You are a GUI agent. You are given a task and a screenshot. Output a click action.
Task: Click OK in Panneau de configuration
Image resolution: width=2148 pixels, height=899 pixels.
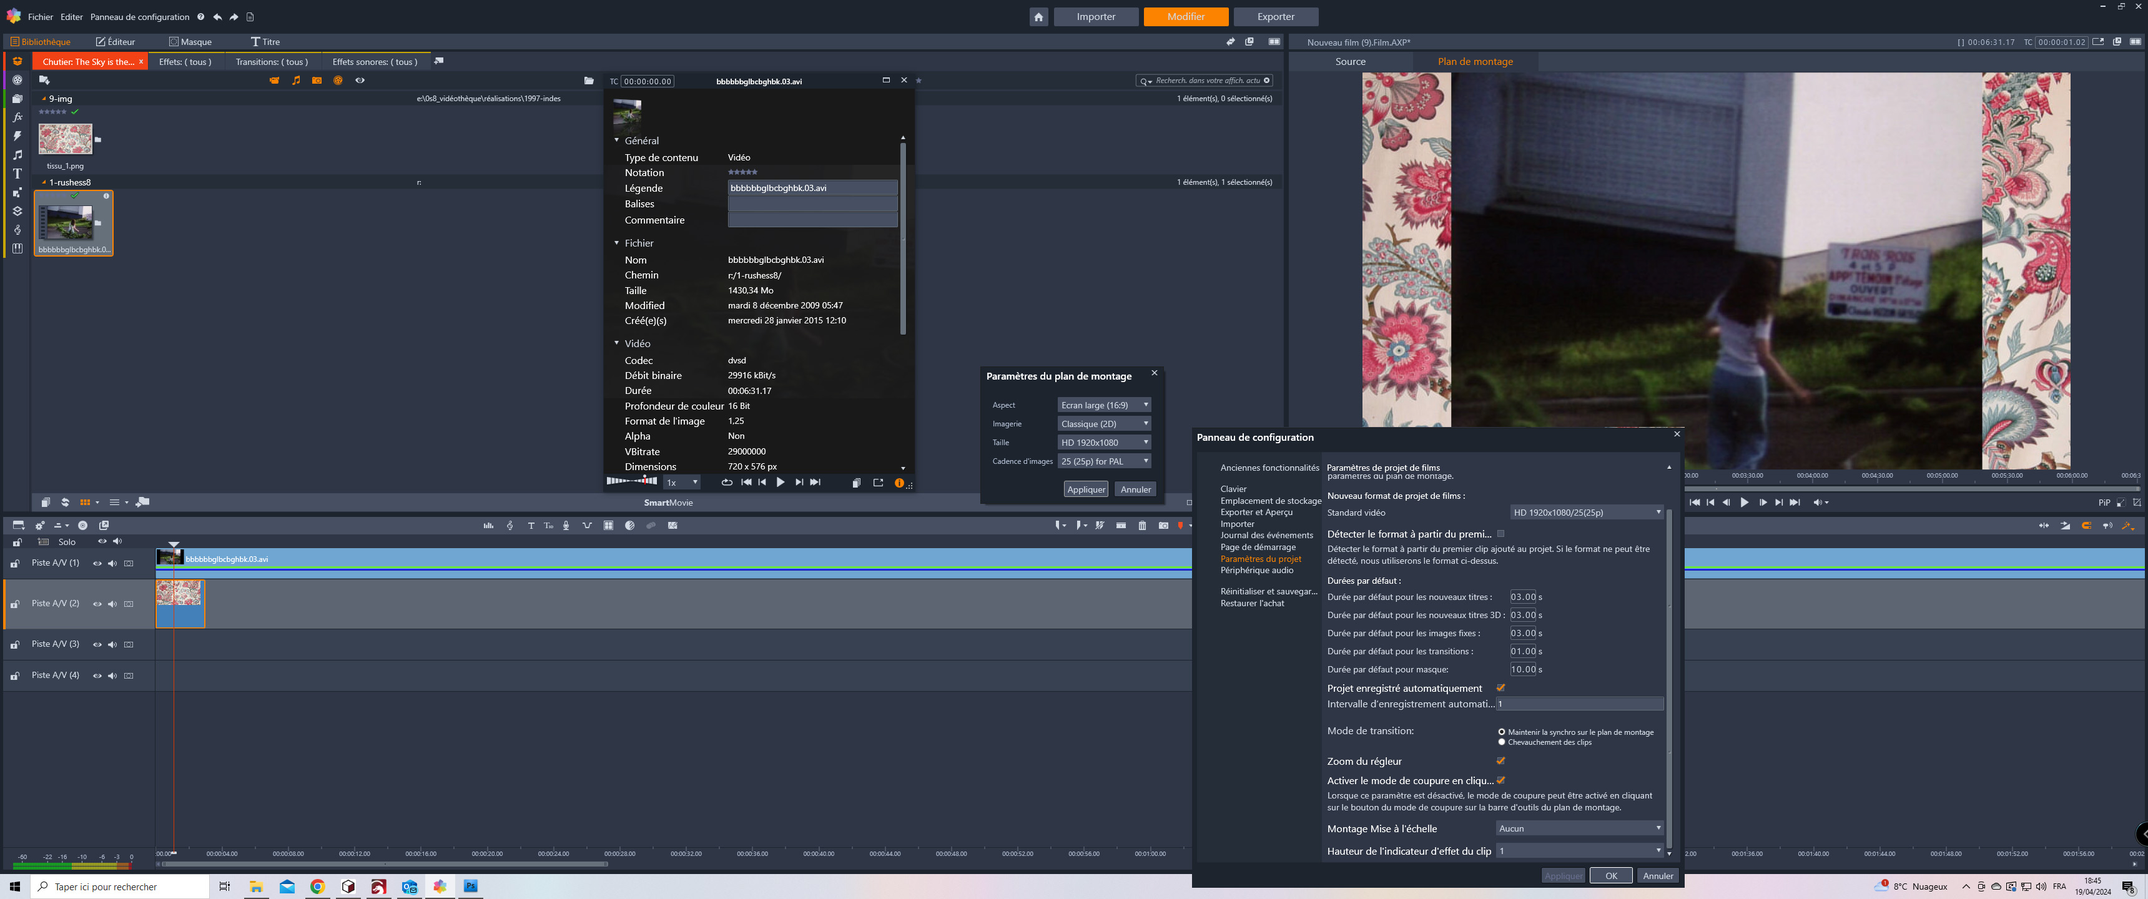click(1610, 876)
